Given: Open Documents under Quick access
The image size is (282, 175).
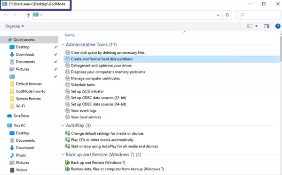Looking at the screenshot, I should 25,62.
